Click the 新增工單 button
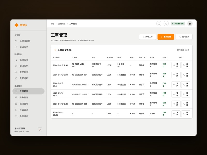The width and height of the screenshot is (207, 155). tap(147, 37)
